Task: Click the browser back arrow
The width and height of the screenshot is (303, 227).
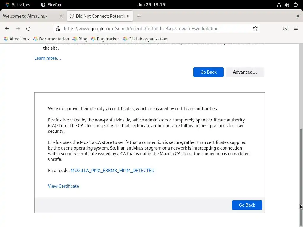Action: click(x=7, y=29)
